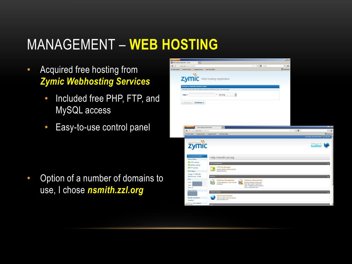The image size is (352, 264).
Task: Open the orange Firefox menu in registration window
Action: tap(175, 60)
